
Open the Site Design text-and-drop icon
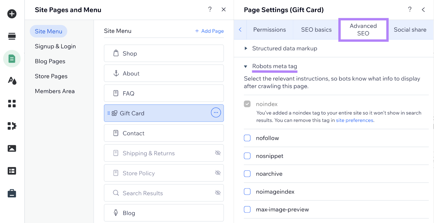[x=12, y=81]
